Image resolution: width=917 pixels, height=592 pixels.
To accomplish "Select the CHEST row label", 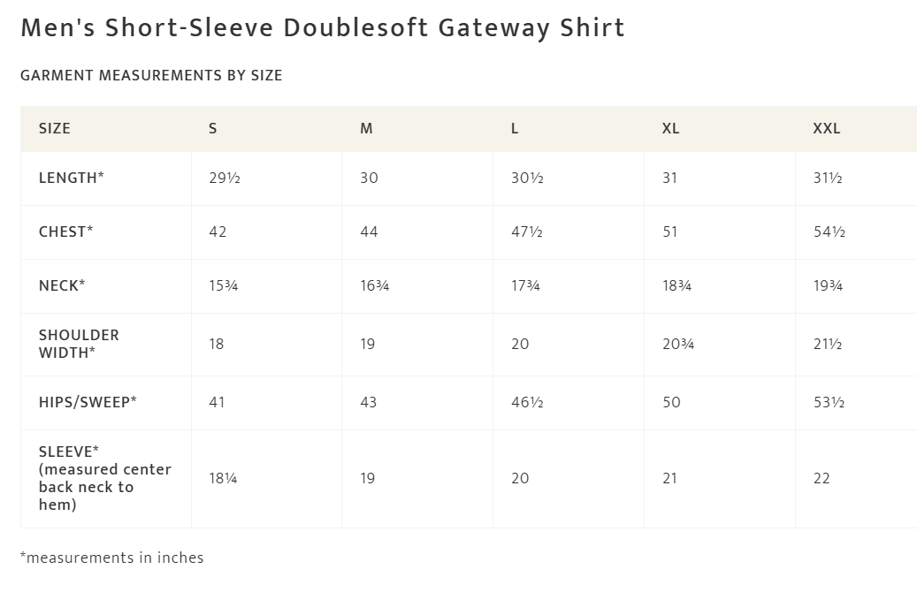I will (x=66, y=232).
